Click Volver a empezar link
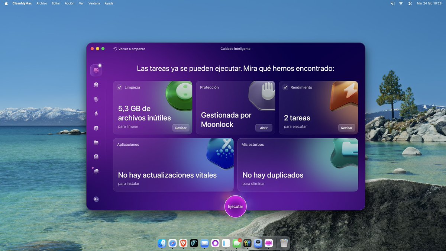446x251 pixels. [x=129, y=49]
